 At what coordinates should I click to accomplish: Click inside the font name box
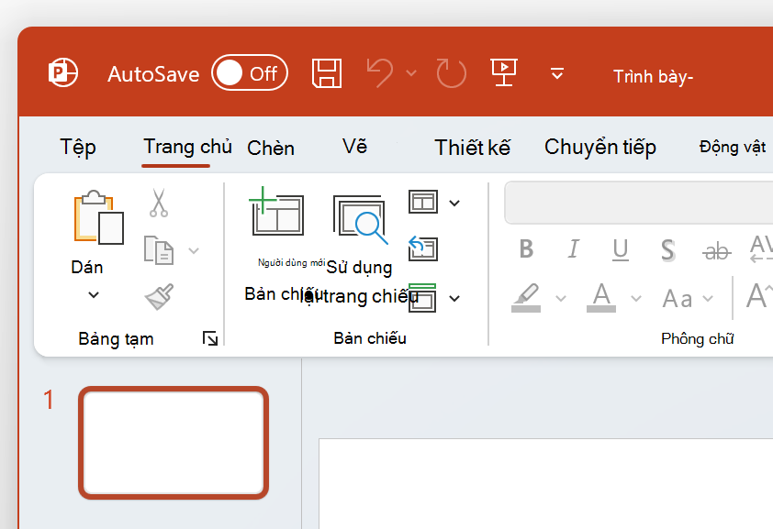pyautogui.click(x=638, y=203)
